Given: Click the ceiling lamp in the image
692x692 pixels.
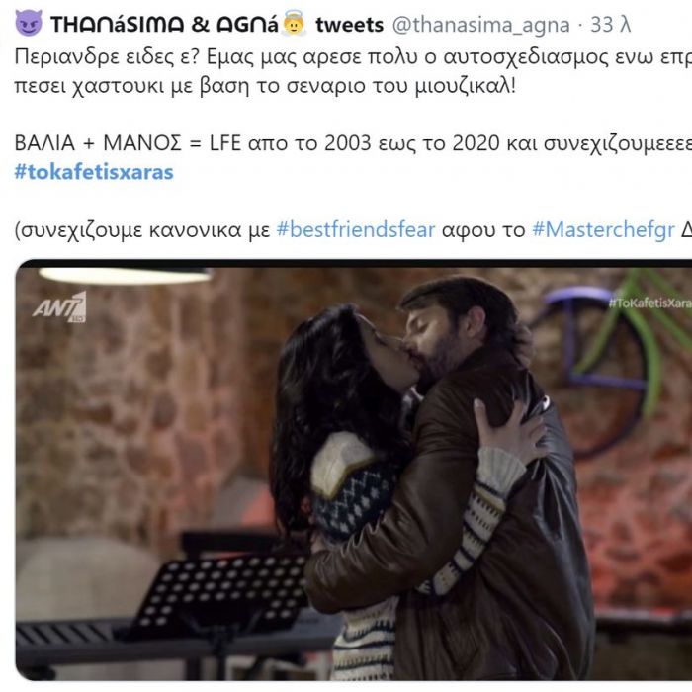Looking at the screenshot, I should (x=125, y=275).
